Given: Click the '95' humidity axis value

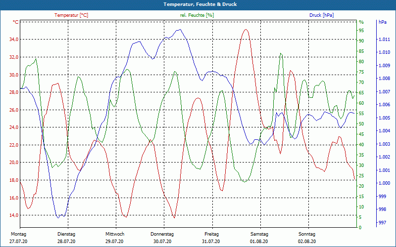Looking at the screenshot, I should coord(361,31).
